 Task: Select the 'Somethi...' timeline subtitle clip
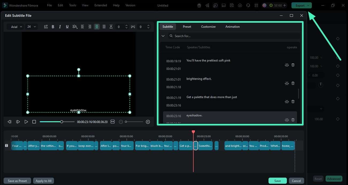coord(205,146)
